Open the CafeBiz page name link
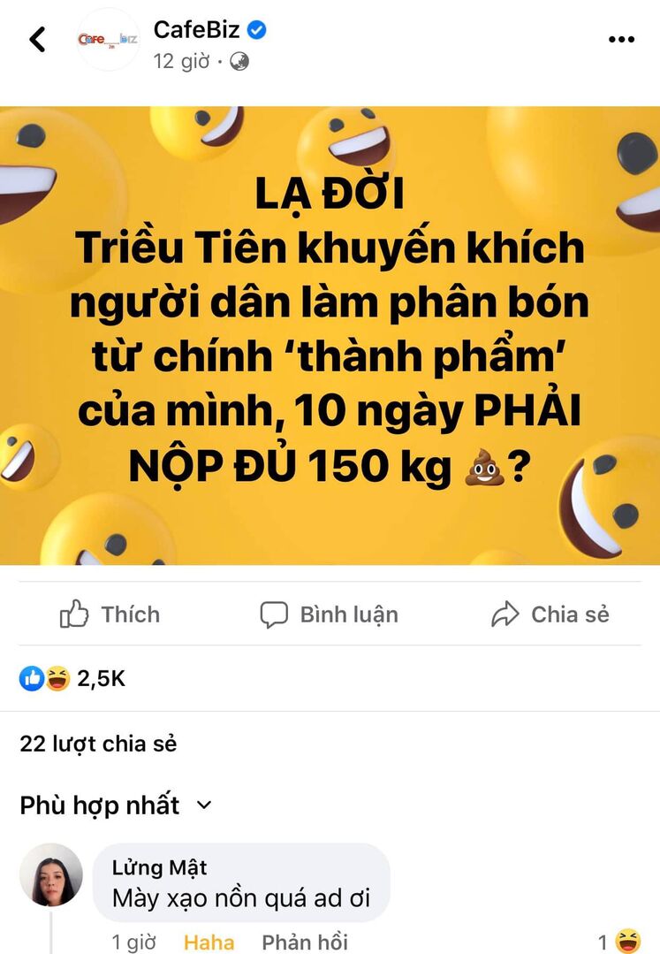Image resolution: width=660 pixels, height=954 pixels. point(196,29)
